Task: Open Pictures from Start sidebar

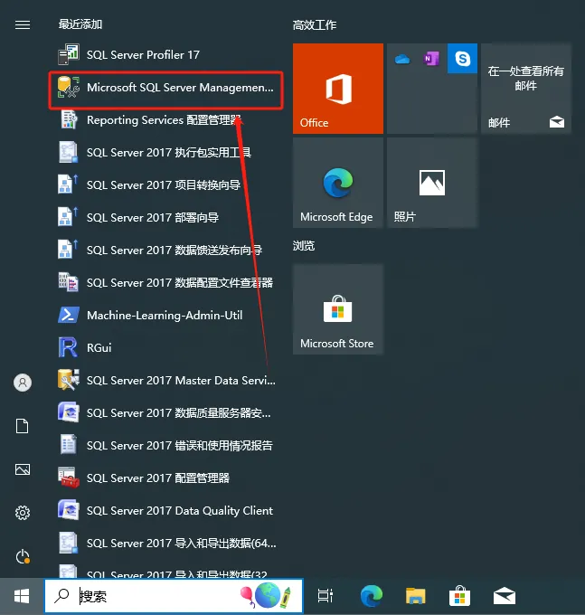Action: click(23, 469)
